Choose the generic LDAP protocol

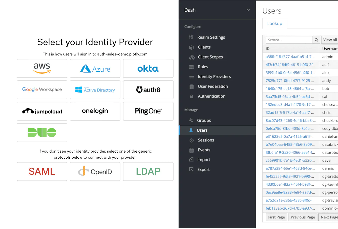148,171
